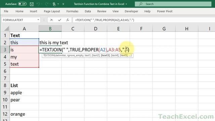Click cell A4 containing "my"
215x121 pixels.
tap(24, 57)
